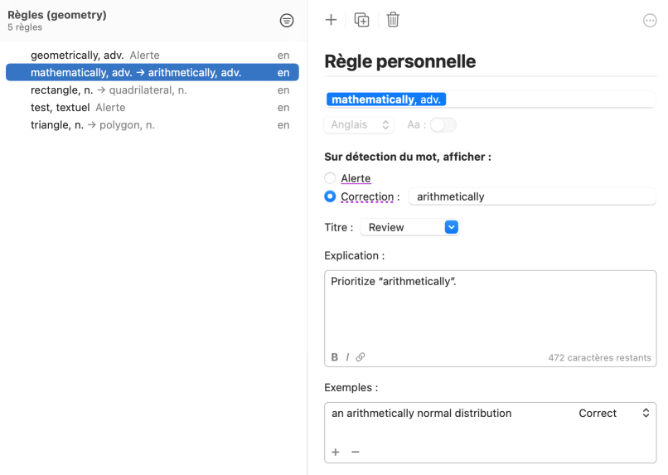668x475 pixels.
Task: Open the more options ellipsis menu
Action: coord(650,21)
